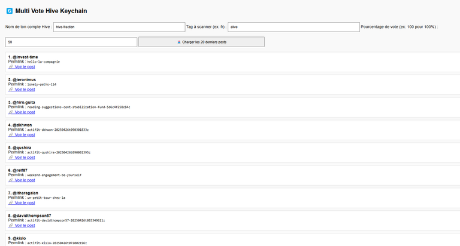Click the author name 9. @kislo

pyautogui.click(x=17, y=238)
